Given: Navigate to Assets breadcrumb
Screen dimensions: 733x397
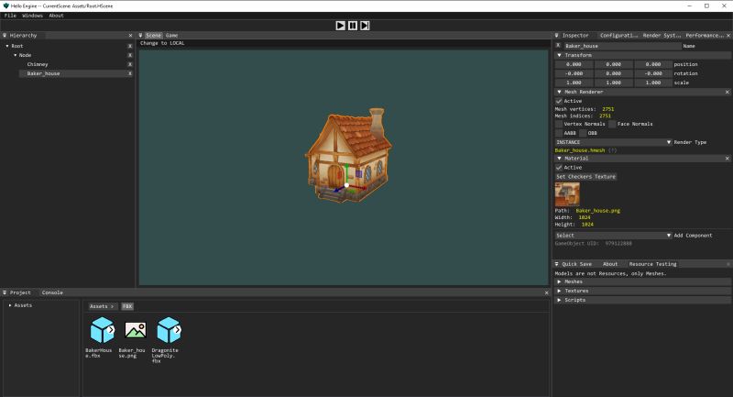Looking at the screenshot, I should [102, 307].
